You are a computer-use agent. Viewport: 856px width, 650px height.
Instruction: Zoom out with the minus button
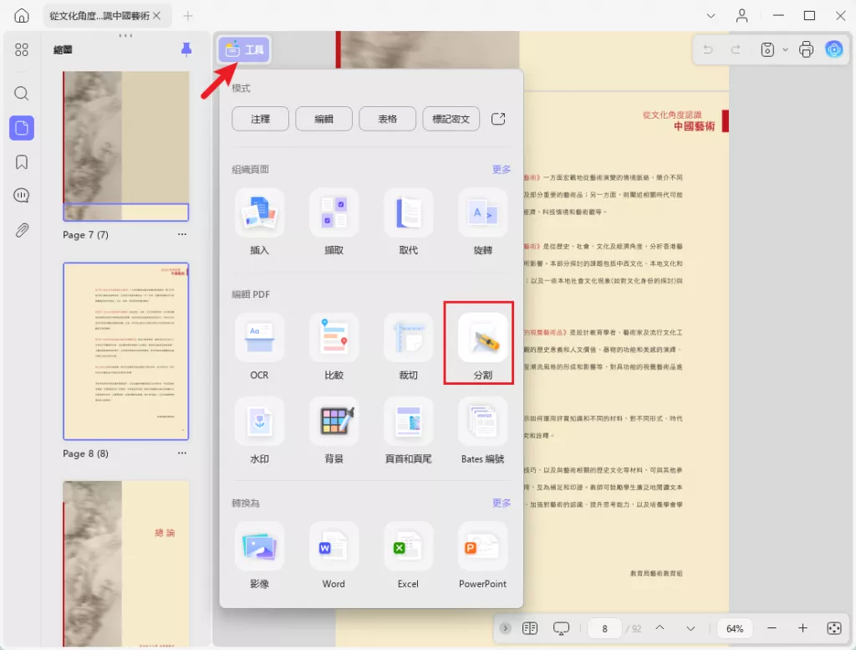point(772,628)
